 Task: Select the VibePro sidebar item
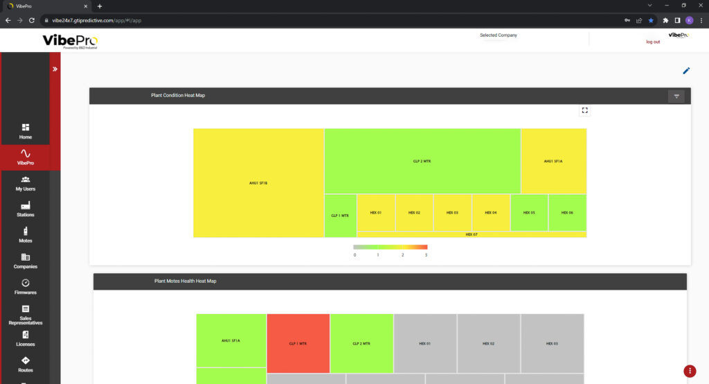pyautogui.click(x=26, y=157)
